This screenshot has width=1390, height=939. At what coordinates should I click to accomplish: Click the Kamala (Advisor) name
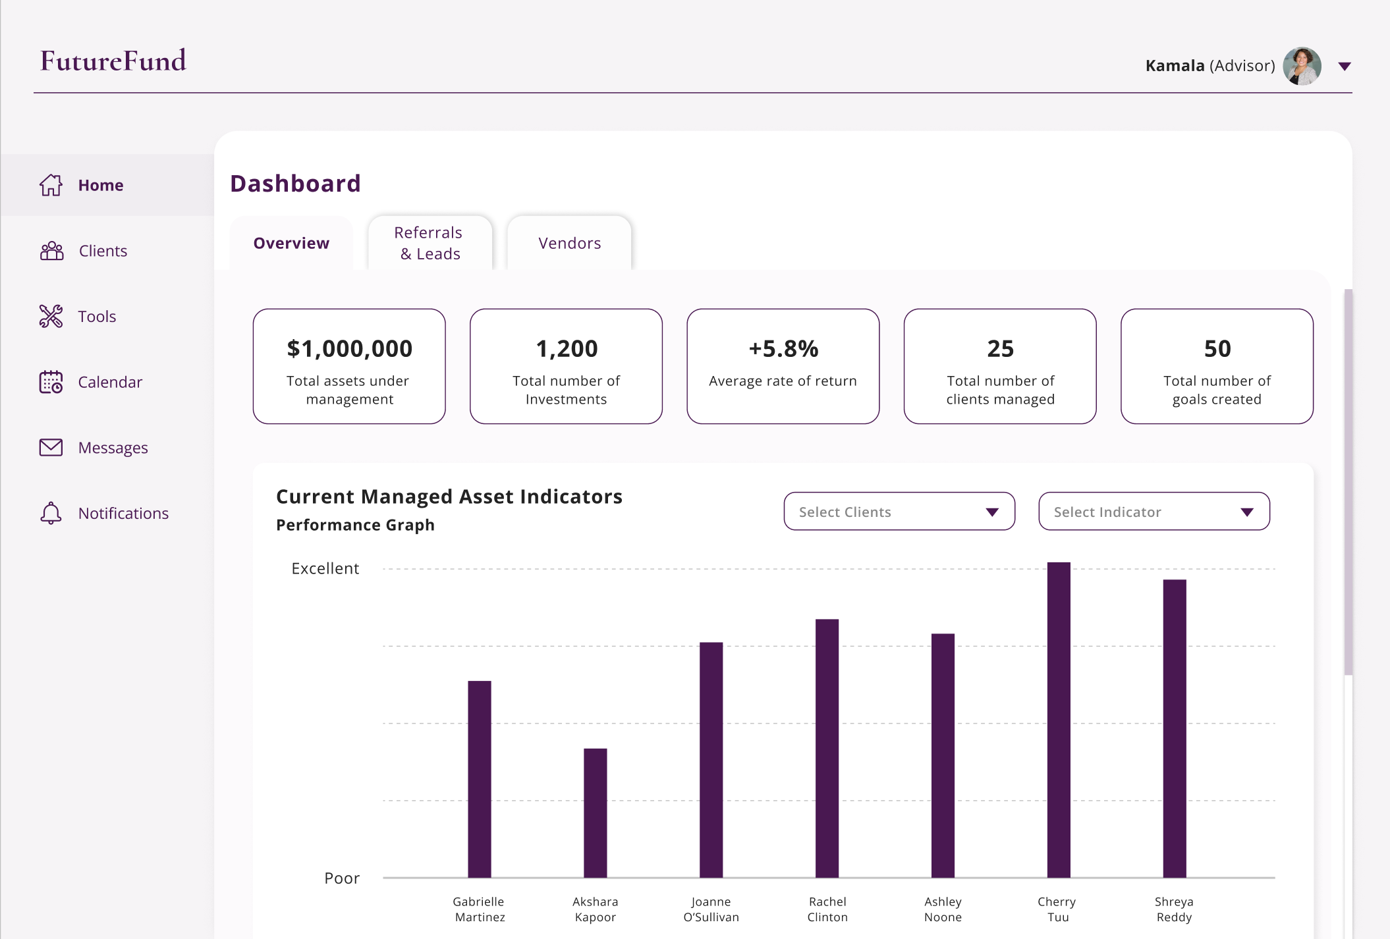point(1210,66)
